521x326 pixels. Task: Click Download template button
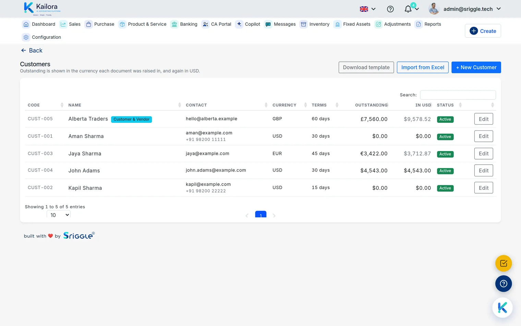pos(366,68)
